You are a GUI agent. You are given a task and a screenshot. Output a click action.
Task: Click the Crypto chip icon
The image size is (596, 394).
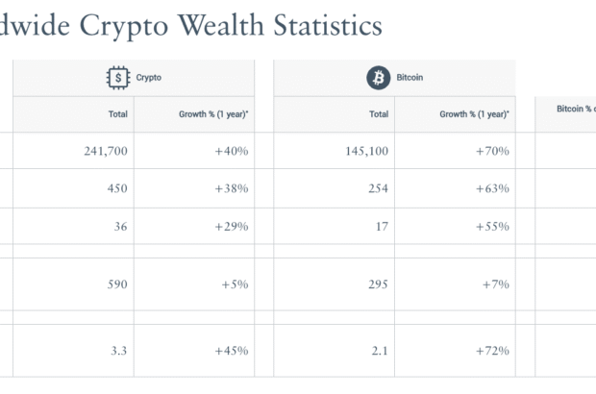117,78
